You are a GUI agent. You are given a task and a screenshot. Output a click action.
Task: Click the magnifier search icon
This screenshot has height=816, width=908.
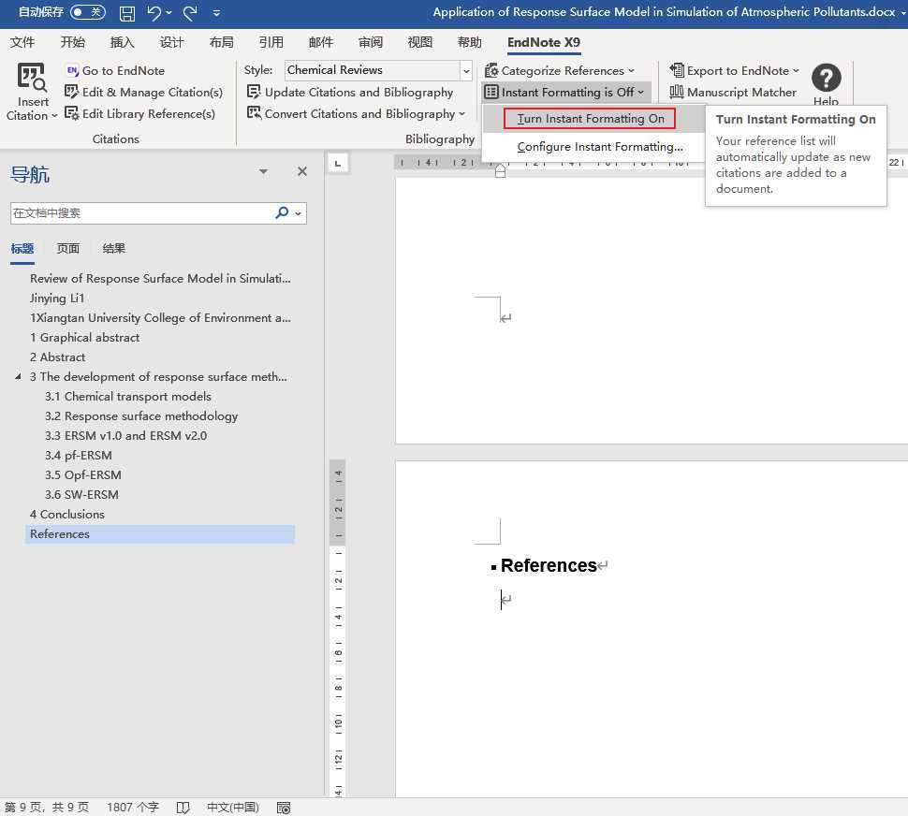(x=282, y=213)
